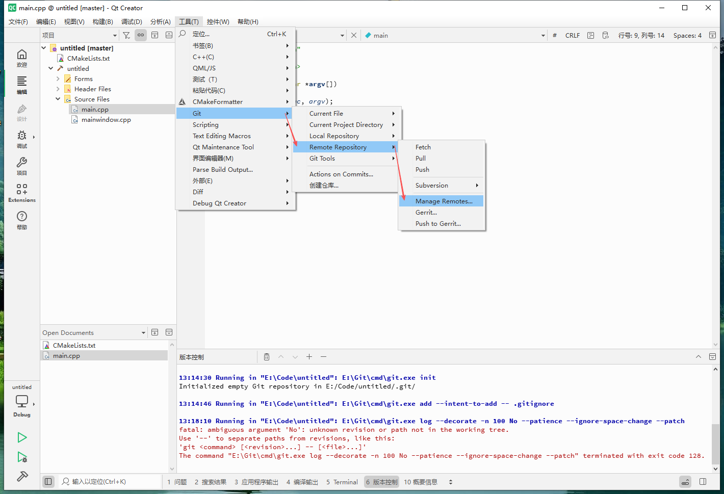Click CRLF line ending button
Image resolution: width=724 pixels, height=494 pixels.
point(573,35)
